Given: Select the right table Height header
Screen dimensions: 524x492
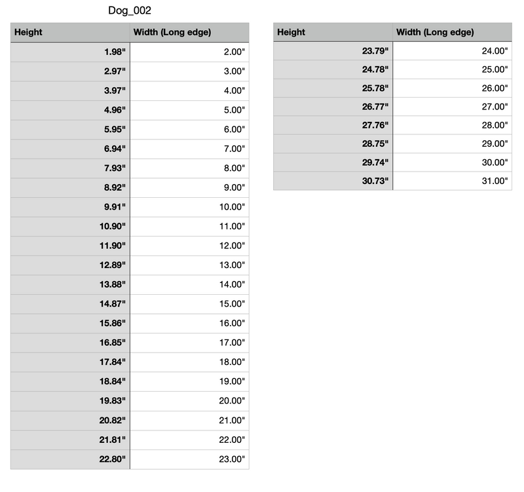Looking at the screenshot, I should (x=333, y=32).
